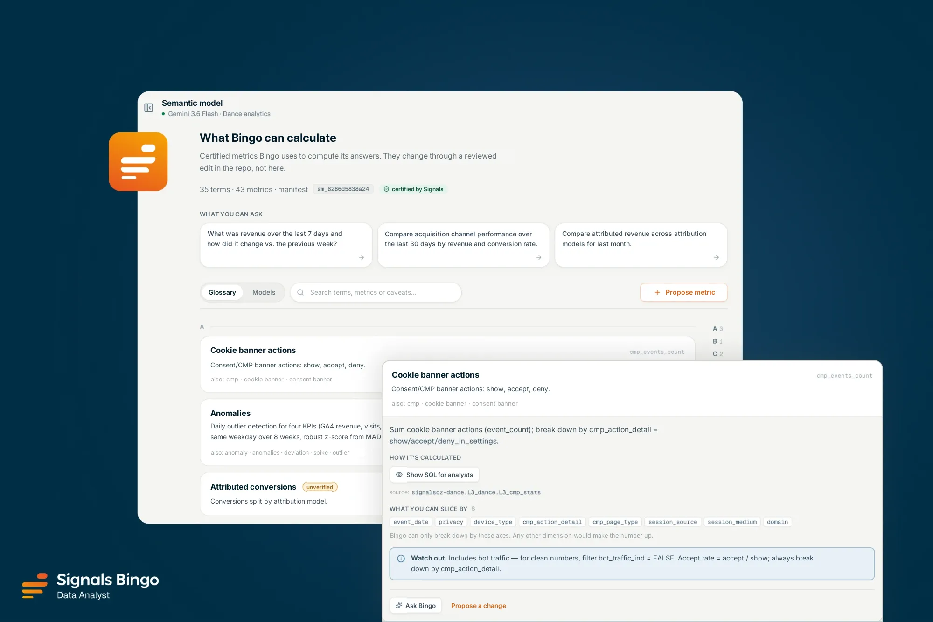
Task: Open arrow on attributed revenue models card
Action: (x=717, y=257)
